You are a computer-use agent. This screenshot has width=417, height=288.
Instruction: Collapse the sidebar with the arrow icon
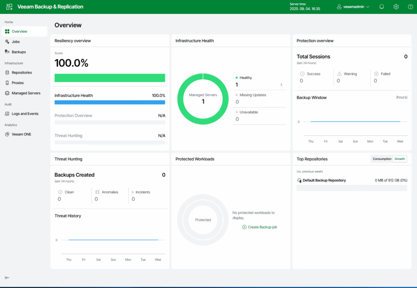tap(7, 277)
